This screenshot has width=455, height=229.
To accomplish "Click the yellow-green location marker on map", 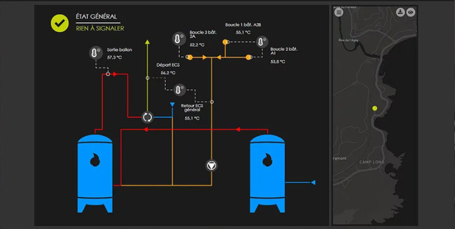I will point(374,109).
